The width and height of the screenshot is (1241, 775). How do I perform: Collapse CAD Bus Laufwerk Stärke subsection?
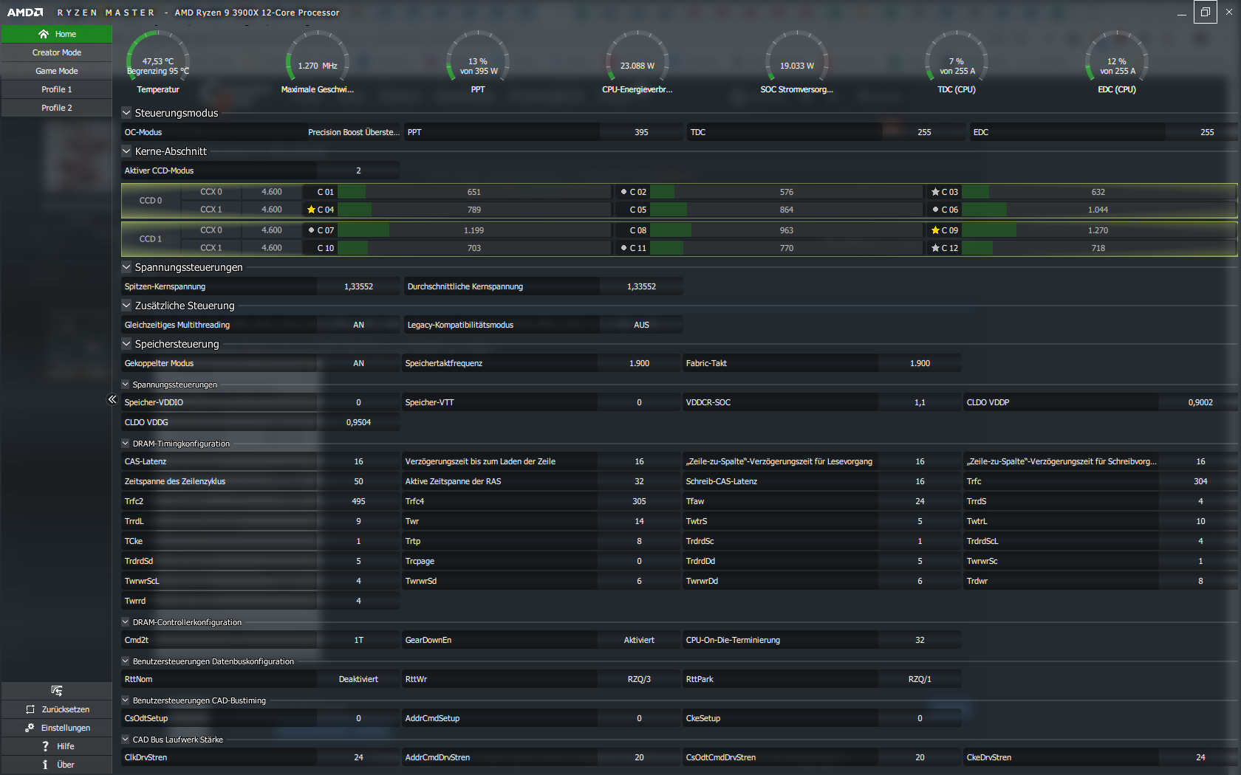(126, 740)
